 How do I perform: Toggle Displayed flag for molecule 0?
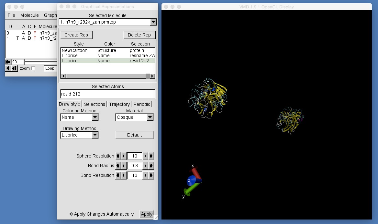tap(29, 33)
